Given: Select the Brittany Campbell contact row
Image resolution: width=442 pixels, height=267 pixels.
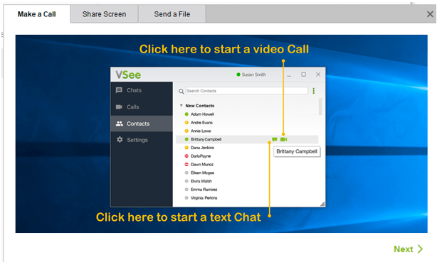Looking at the screenshot, I should pyautogui.click(x=247, y=139).
